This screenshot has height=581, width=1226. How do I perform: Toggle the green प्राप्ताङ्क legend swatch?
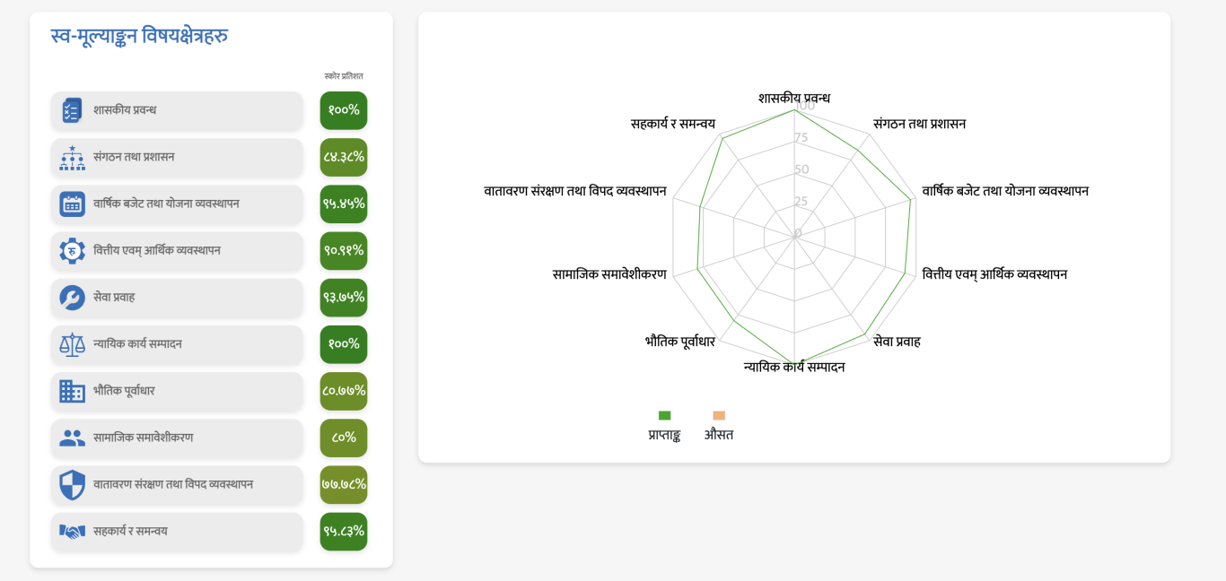click(x=664, y=415)
